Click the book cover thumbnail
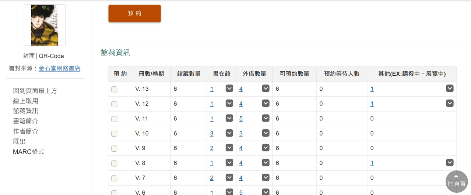This screenshot has width=471, height=195. [45, 25]
